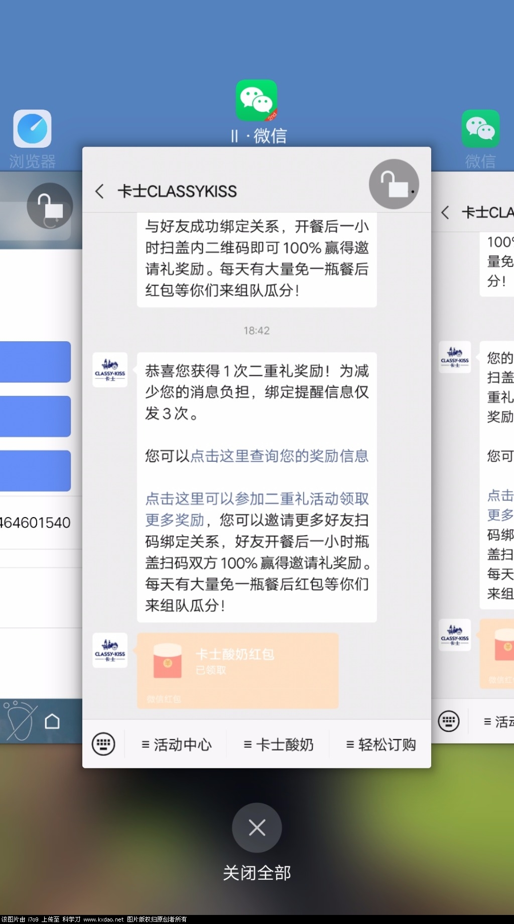Image resolution: width=514 pixels, height=924 pixels.
Task: Open link 点击这里查询您的奖励信息
Action: [279, 456]
